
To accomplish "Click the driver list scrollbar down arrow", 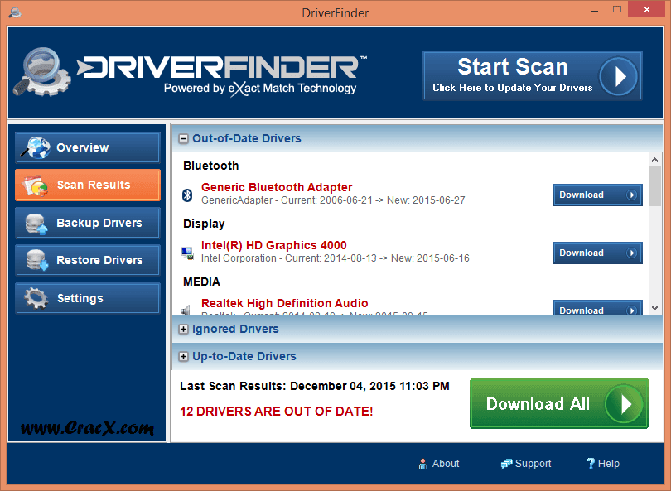I will pos(654,308).
